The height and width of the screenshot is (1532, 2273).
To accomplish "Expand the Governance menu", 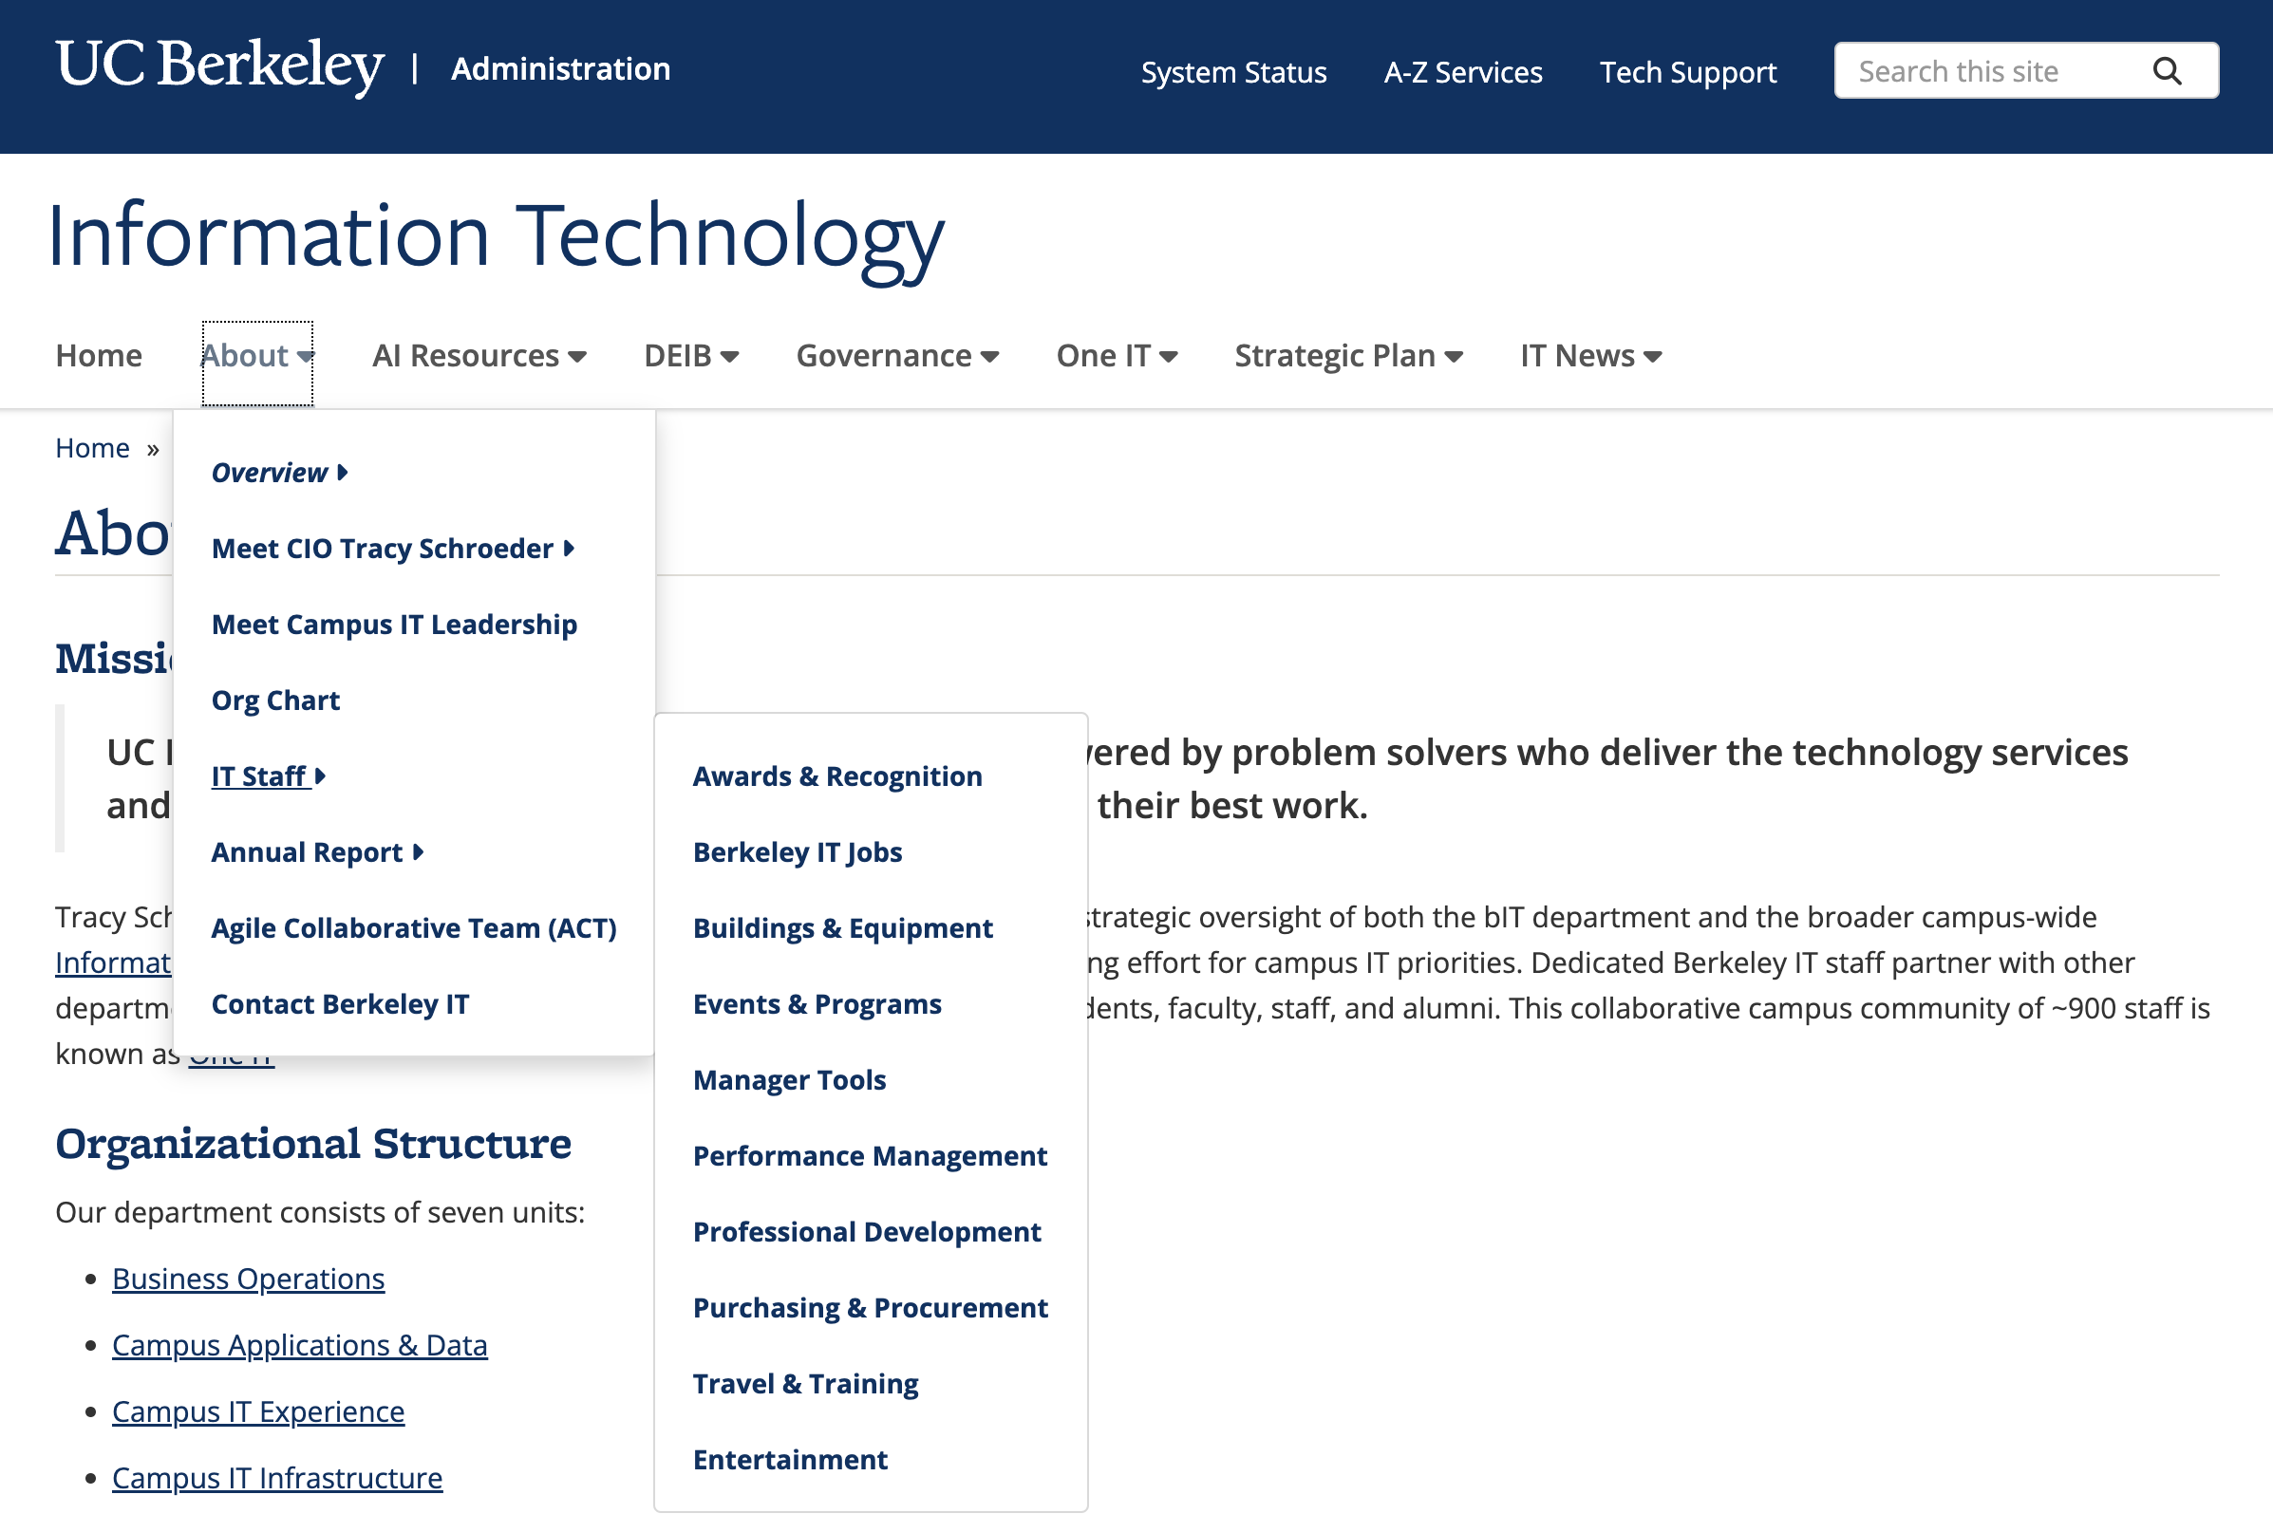I will coord(896,356).
